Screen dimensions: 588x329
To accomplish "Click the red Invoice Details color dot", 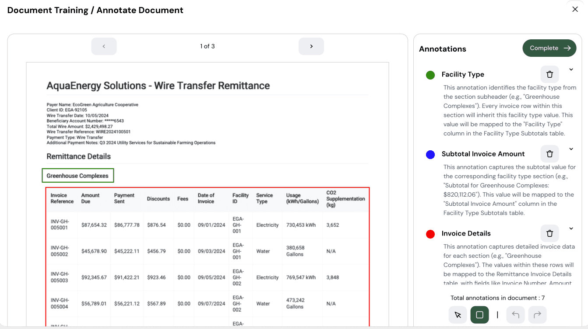I will 430,234.
